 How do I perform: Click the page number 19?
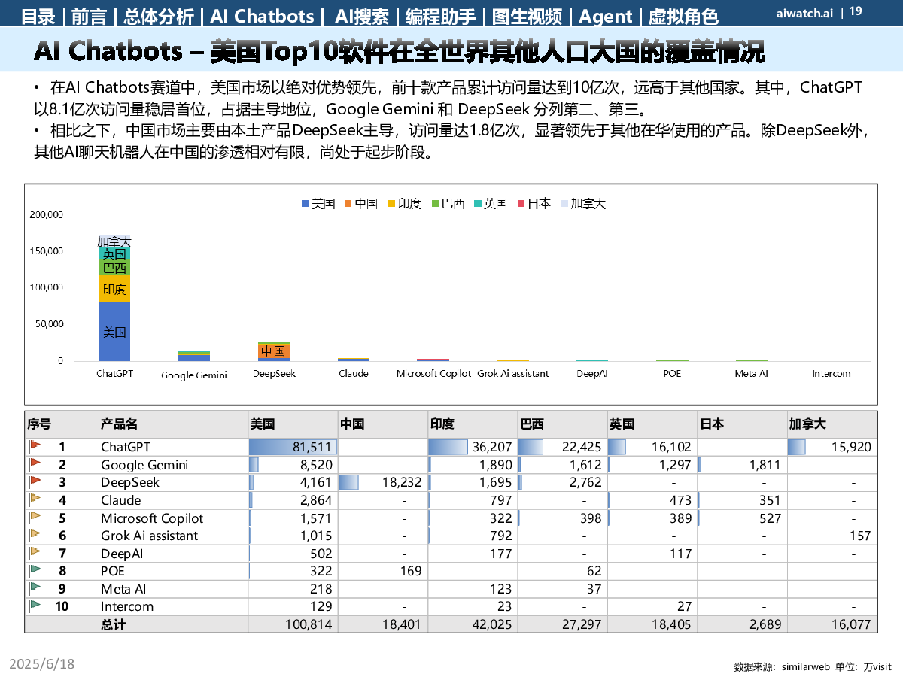point(856,11)
